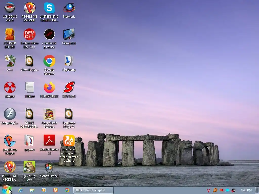The height and width of the screenshot is (194, 259).
Task: Select the Flash-logo ShoppingC... icon
Action: tap(10, 116)
